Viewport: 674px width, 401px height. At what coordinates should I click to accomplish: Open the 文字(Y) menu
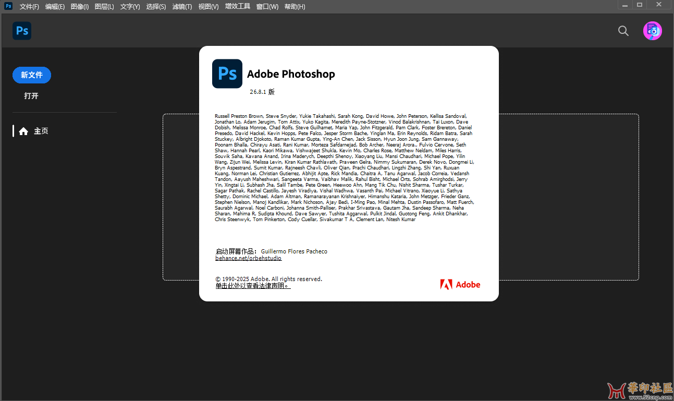(130, 7)
